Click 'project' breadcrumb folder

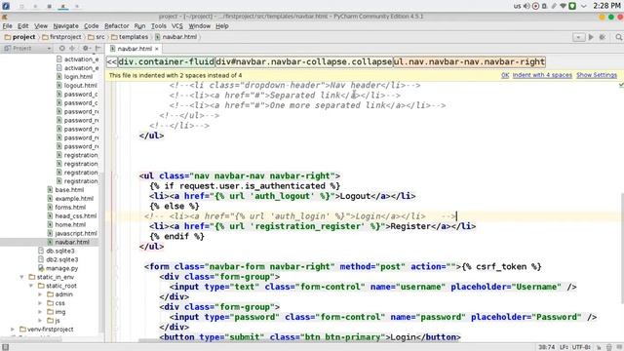click(19, 37)
